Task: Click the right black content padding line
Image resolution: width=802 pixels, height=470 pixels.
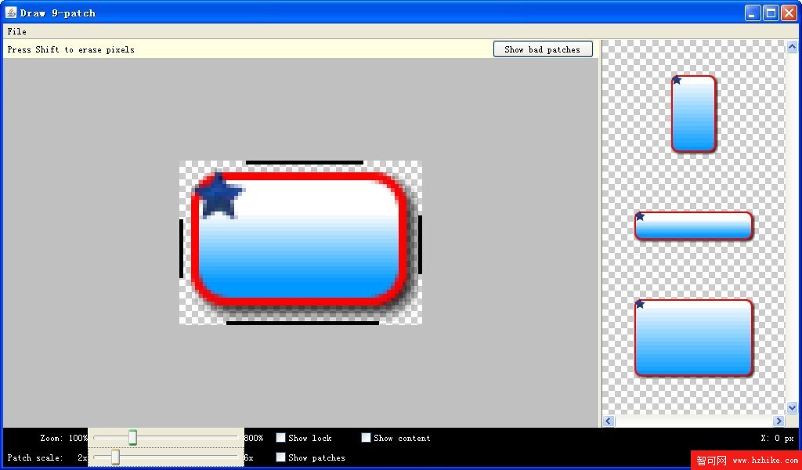Action: click(x=420, y=245)
